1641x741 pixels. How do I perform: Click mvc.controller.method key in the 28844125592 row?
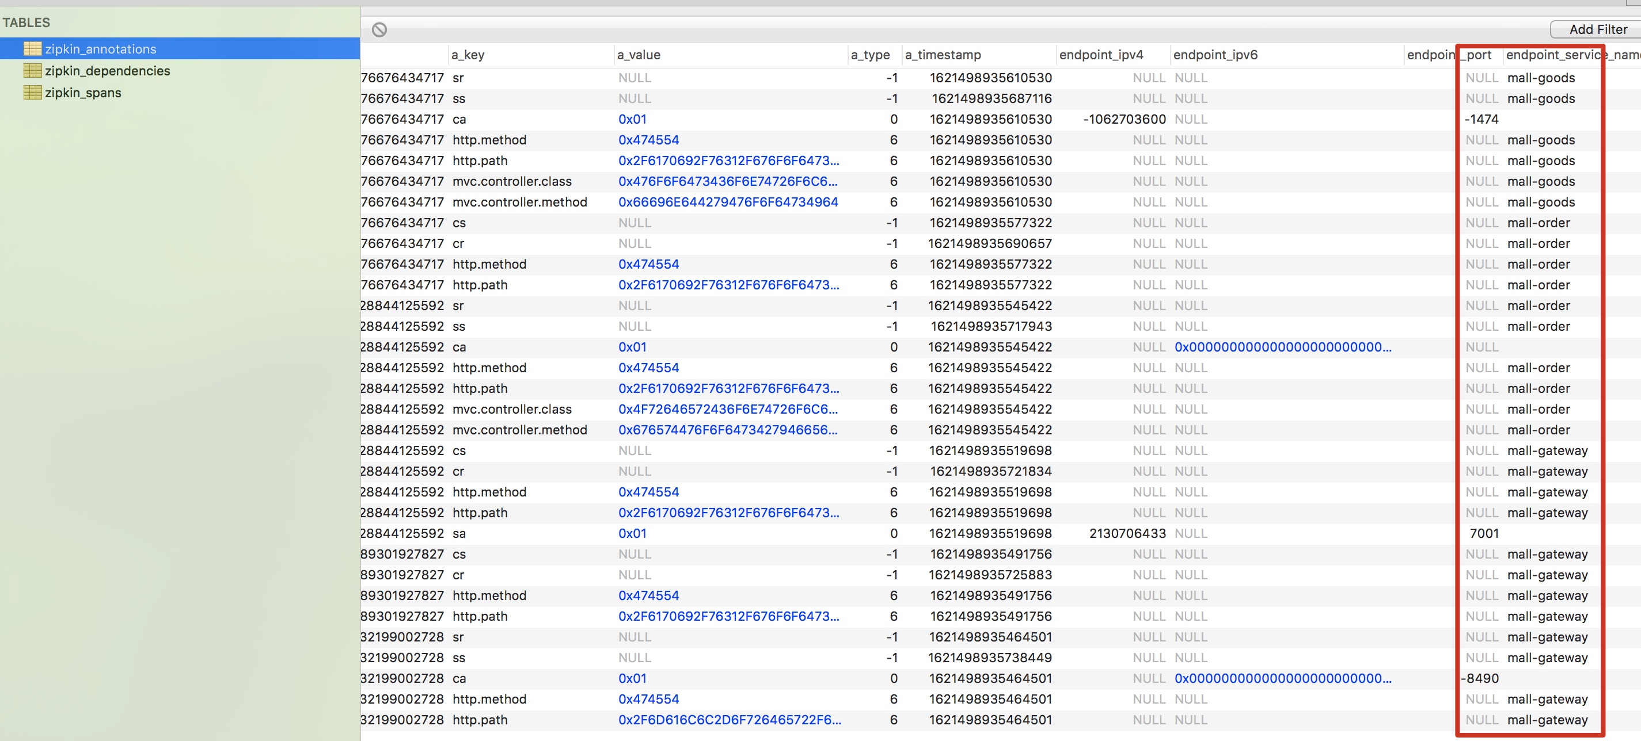(x=520, y=430)
